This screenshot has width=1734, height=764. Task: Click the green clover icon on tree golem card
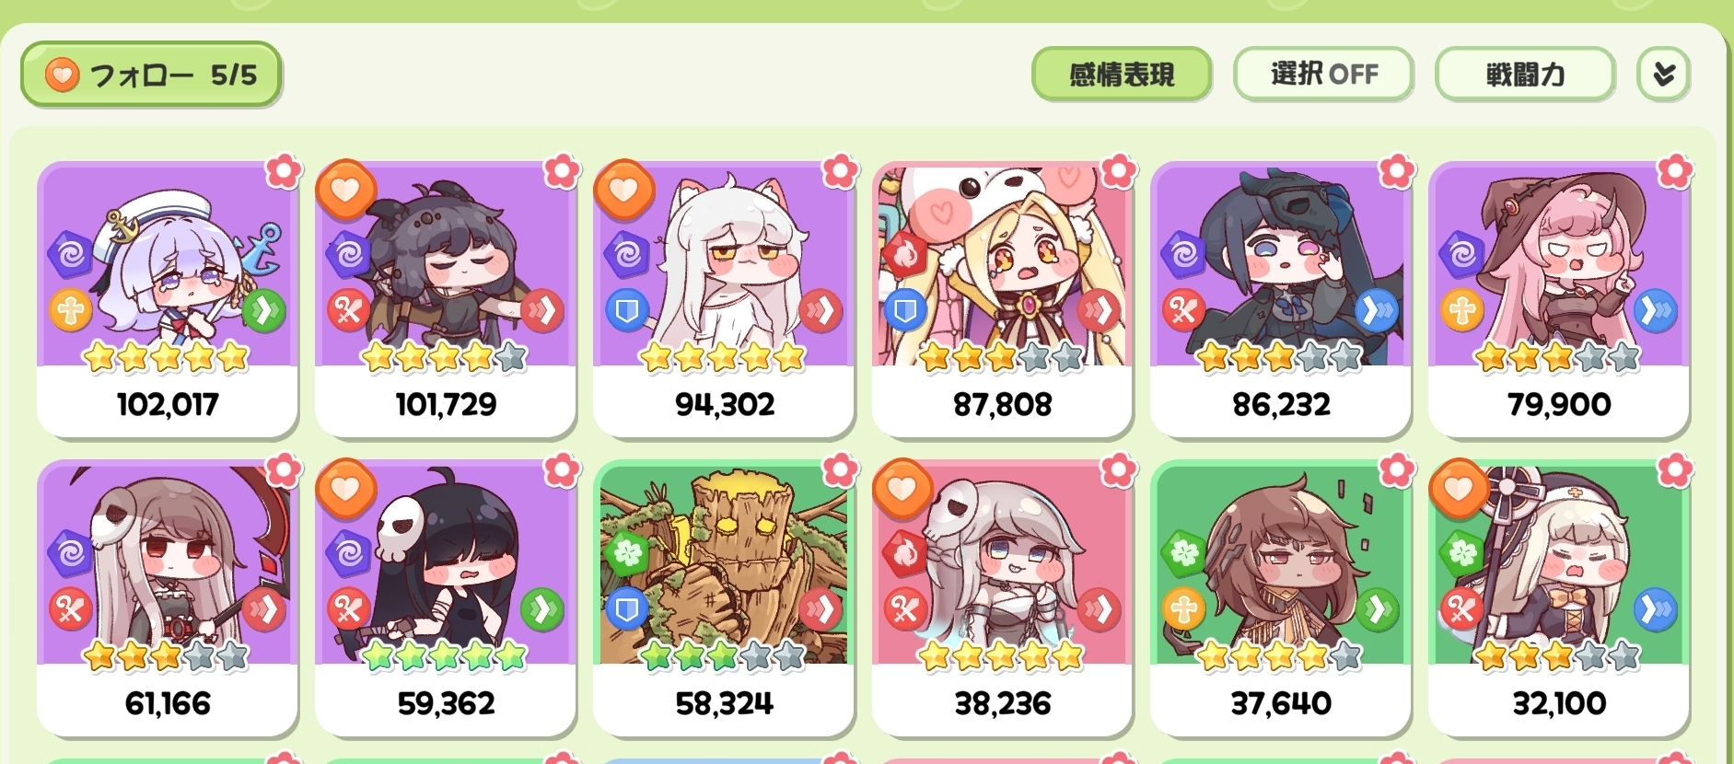pos(628,552)
